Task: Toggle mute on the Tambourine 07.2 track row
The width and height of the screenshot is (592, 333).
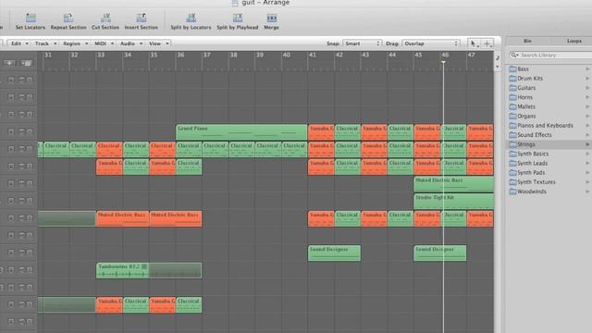Action: pos(21,269)
